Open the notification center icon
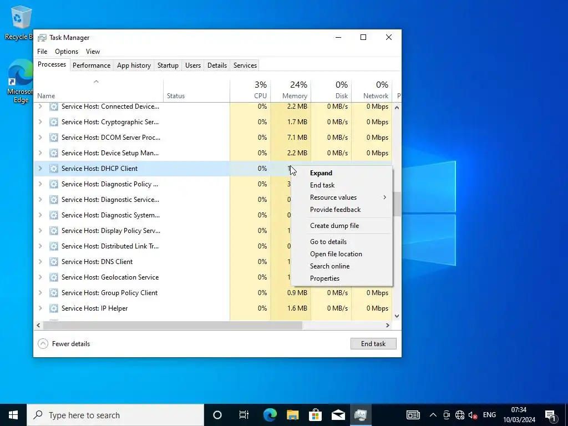 coord(551,415)
